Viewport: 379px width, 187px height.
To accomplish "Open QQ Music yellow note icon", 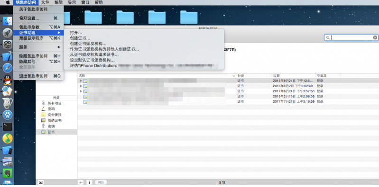I will (8, 138).
